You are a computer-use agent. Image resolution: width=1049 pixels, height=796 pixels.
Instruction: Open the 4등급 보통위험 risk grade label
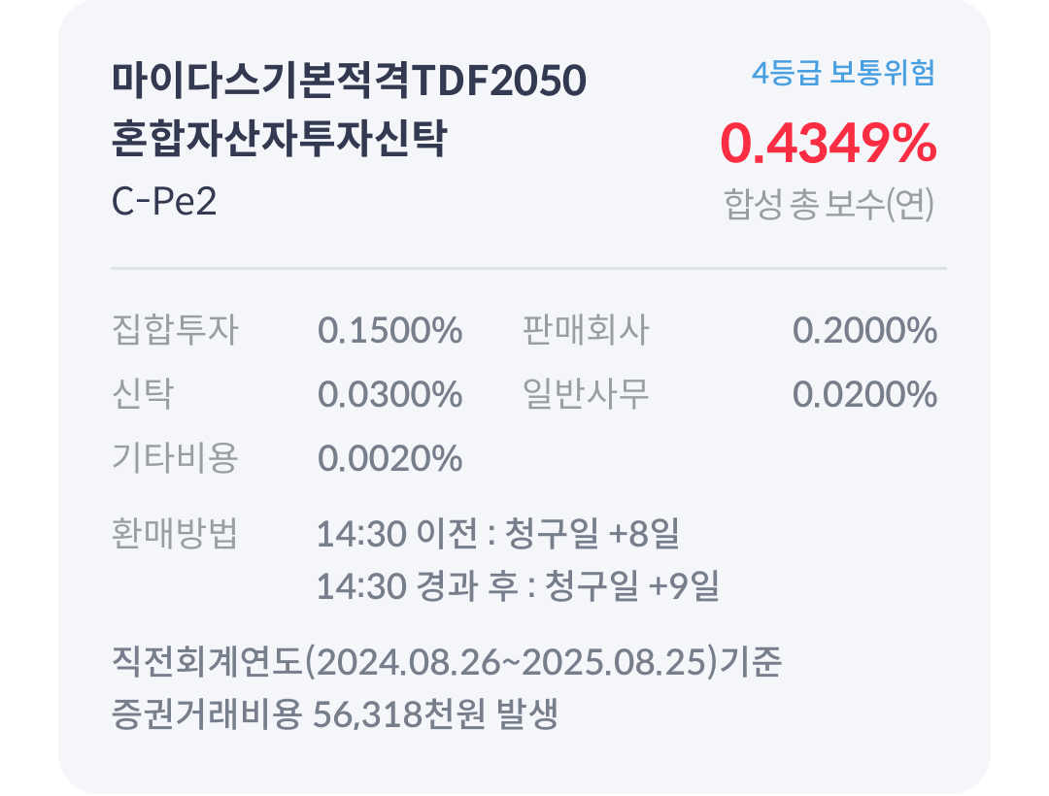tap(843, 72)
